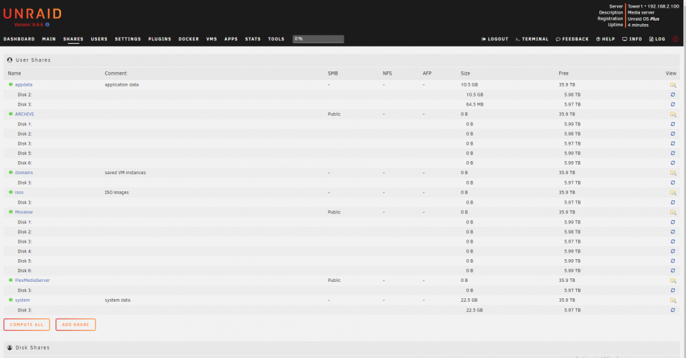Viewport: 686px width, 358px height.
Task: Click '64.5 MB' size value
Action: [x=475, y=105]
